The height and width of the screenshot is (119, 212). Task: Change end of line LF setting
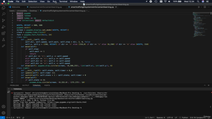pos(176,118)
